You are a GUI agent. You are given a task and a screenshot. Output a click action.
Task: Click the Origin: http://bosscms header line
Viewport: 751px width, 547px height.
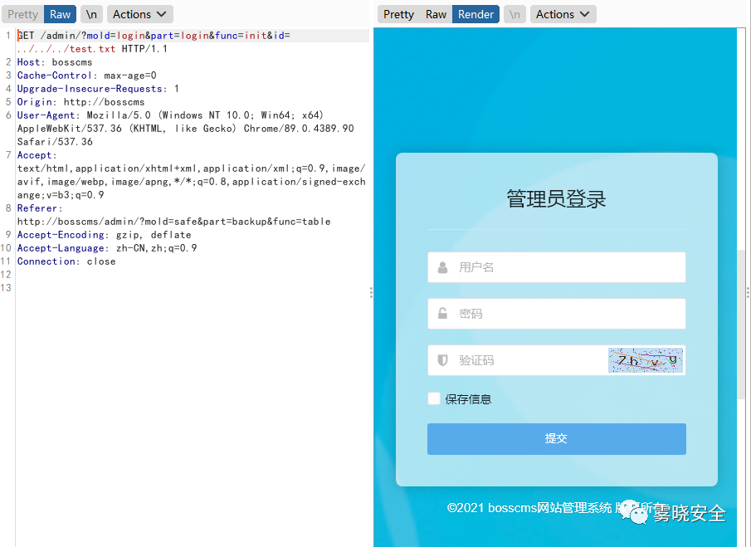click(x=81, y=102)
